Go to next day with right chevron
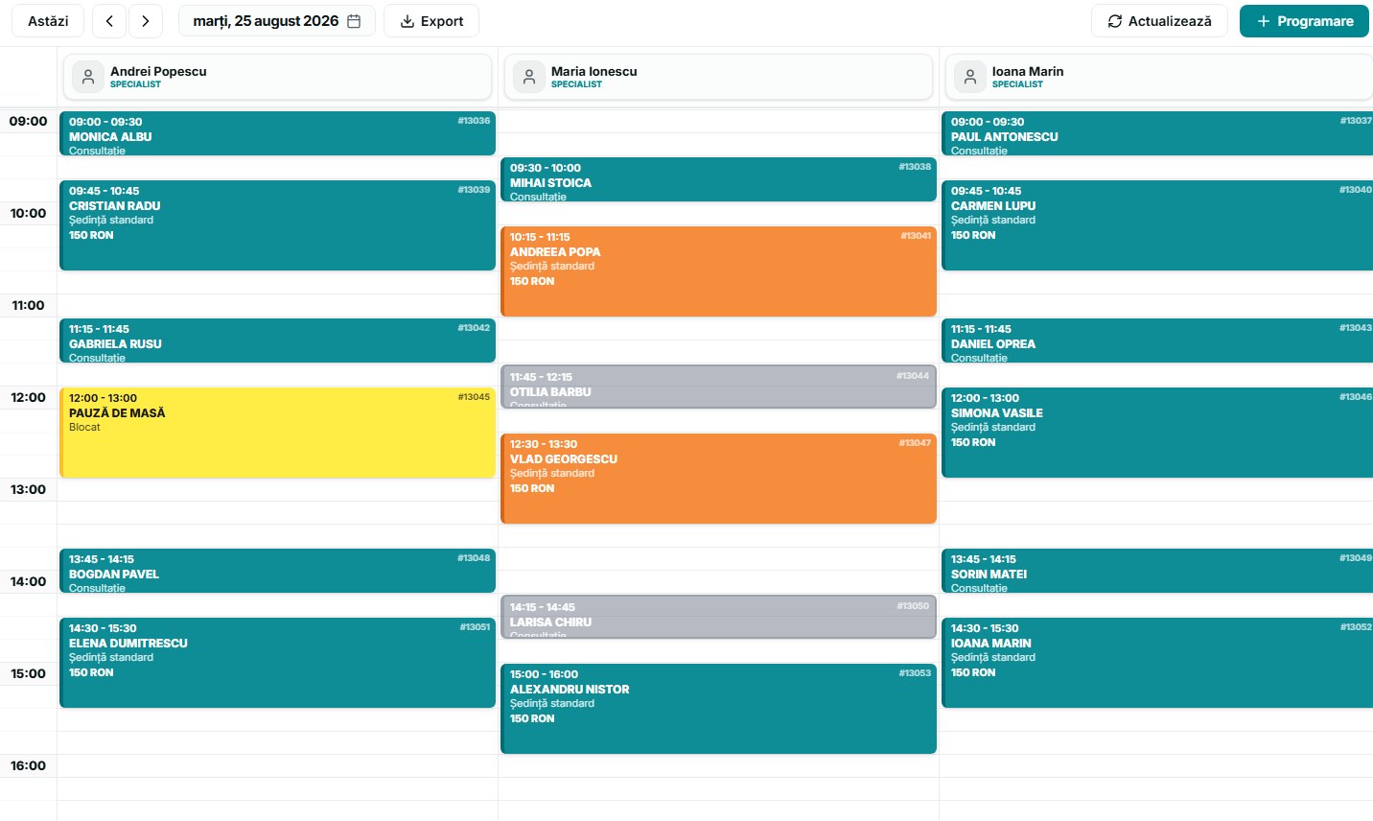The image size is (1373, 821). click(x=146, y=21)
